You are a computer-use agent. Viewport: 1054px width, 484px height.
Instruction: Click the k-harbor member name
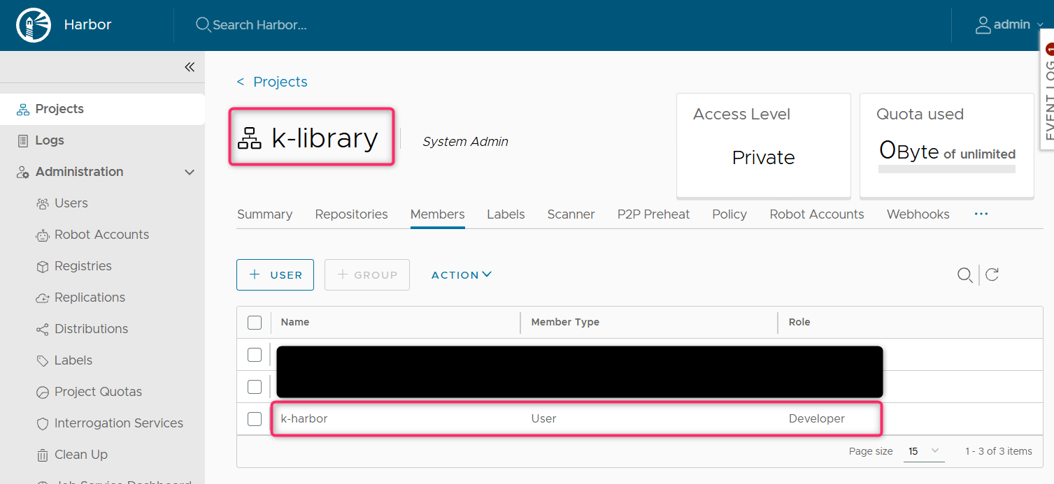click(304, 419)
